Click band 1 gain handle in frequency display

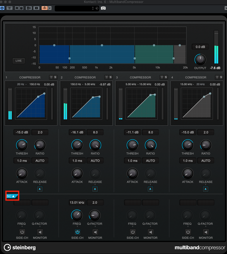click(x=54, y=45)
